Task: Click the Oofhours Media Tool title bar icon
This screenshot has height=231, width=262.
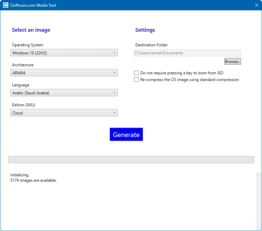Action: coord(5,5)
